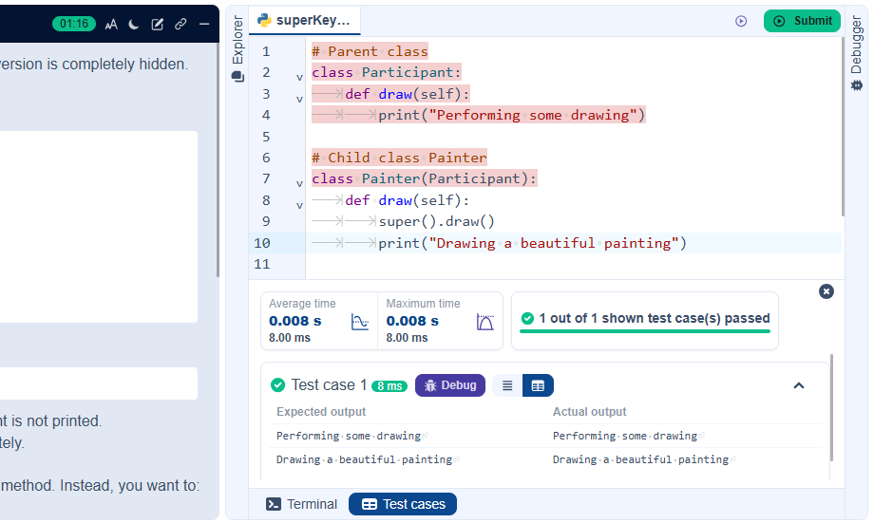Image resolution: width=874 pixels, height=523 pixels.
Task: Click expected output Performing some drawing
Action: click(x=349, y=436)
